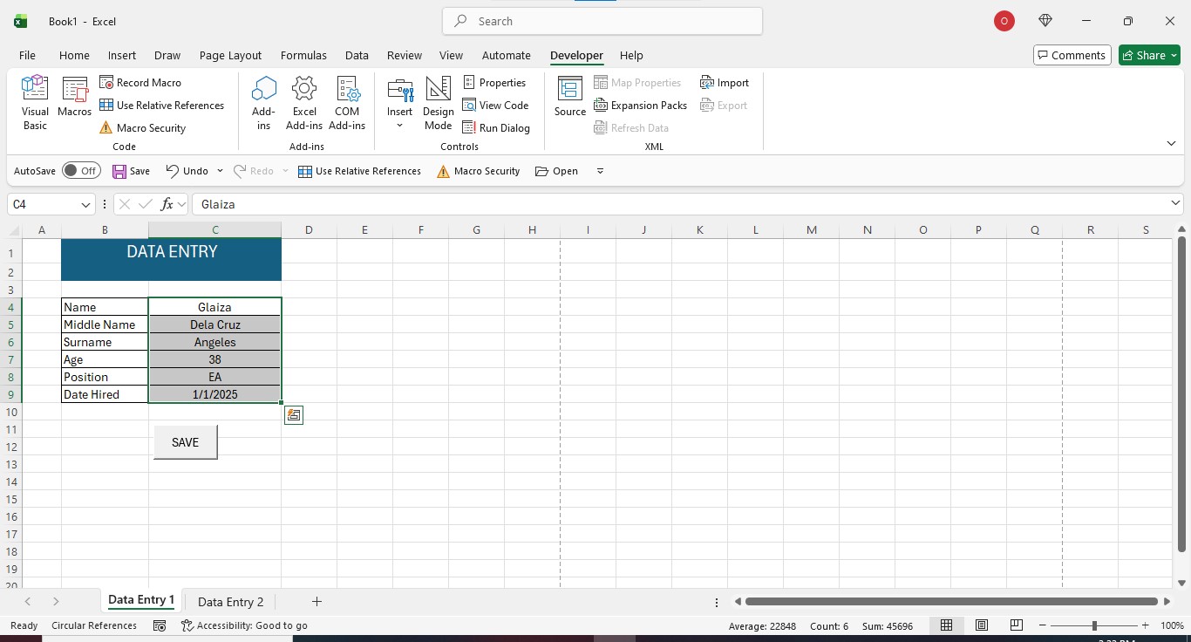Click the Macros icon
1191x642 pixels.
coord(75,98)
